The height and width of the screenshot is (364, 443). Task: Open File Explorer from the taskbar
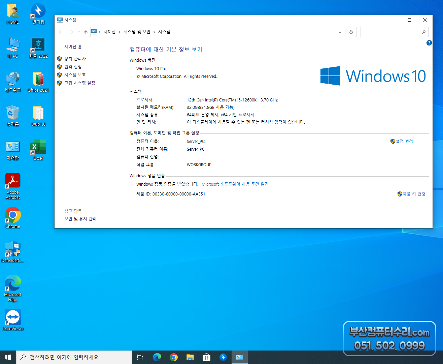pyautogui.click(x=190, y=357)
